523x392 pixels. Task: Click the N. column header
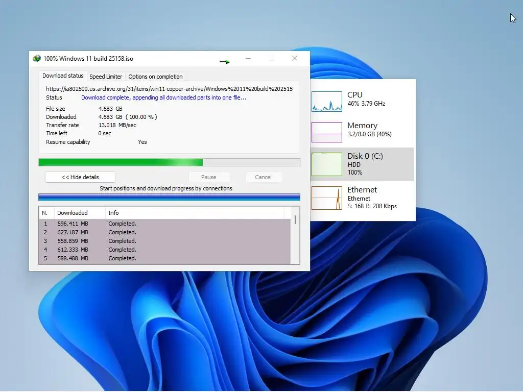coord(46,213)
